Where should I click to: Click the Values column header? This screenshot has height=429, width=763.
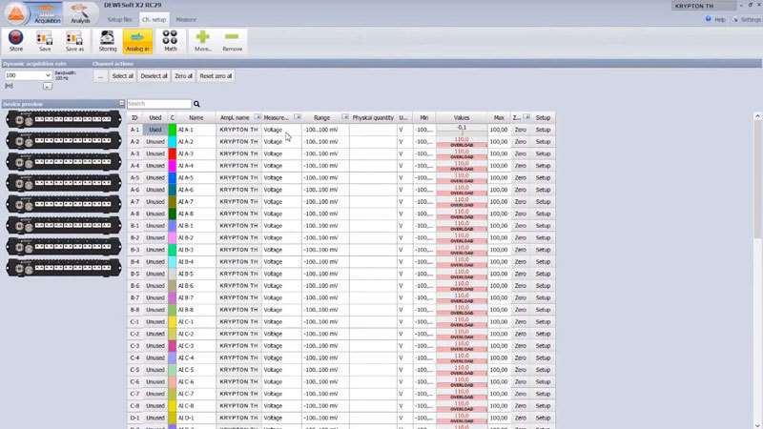pos(462,117)
